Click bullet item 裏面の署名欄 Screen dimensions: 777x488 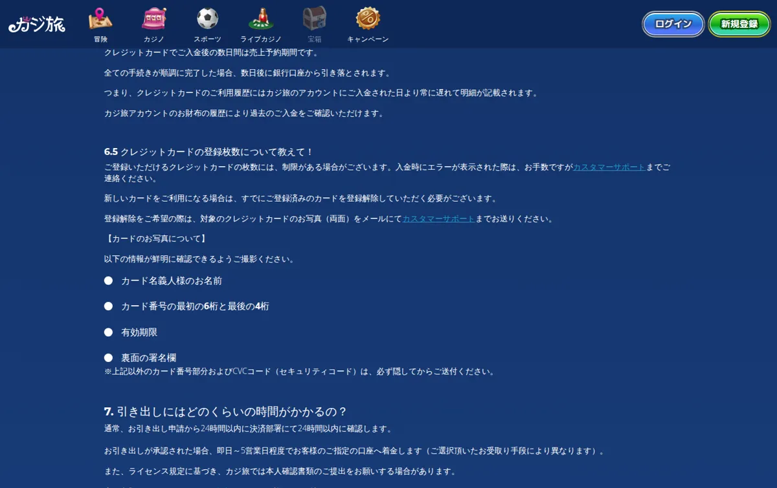149,357
